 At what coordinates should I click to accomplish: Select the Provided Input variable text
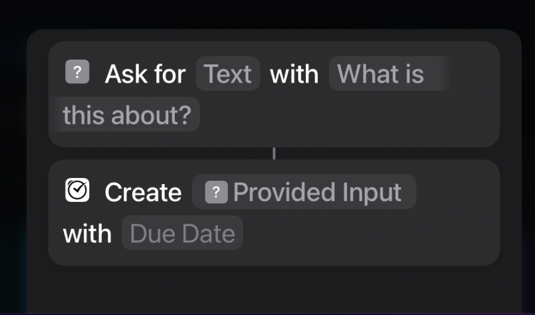317,193
